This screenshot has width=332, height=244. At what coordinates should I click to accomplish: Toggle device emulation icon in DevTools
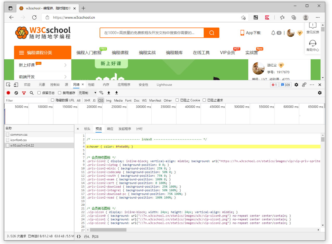(x=16, y=85)
